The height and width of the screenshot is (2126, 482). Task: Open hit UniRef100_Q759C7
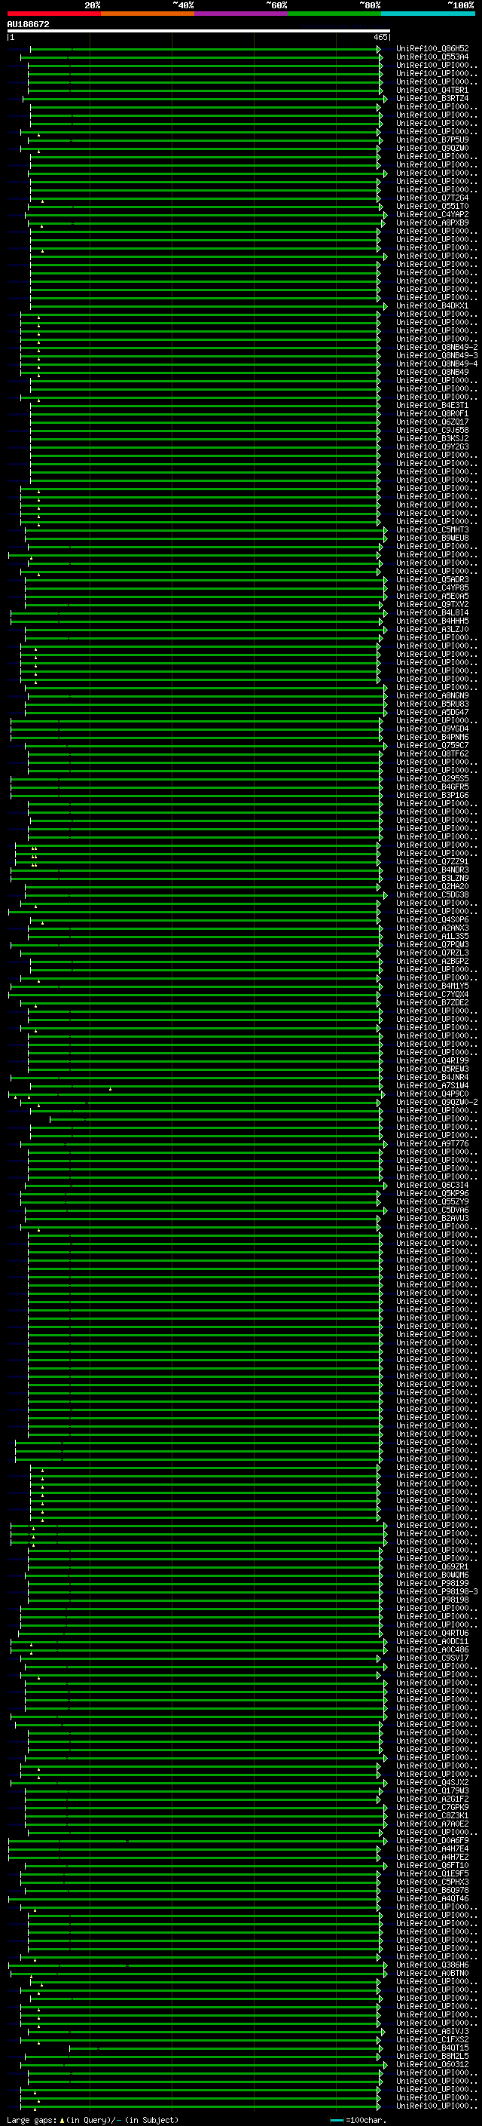(432, 746)
